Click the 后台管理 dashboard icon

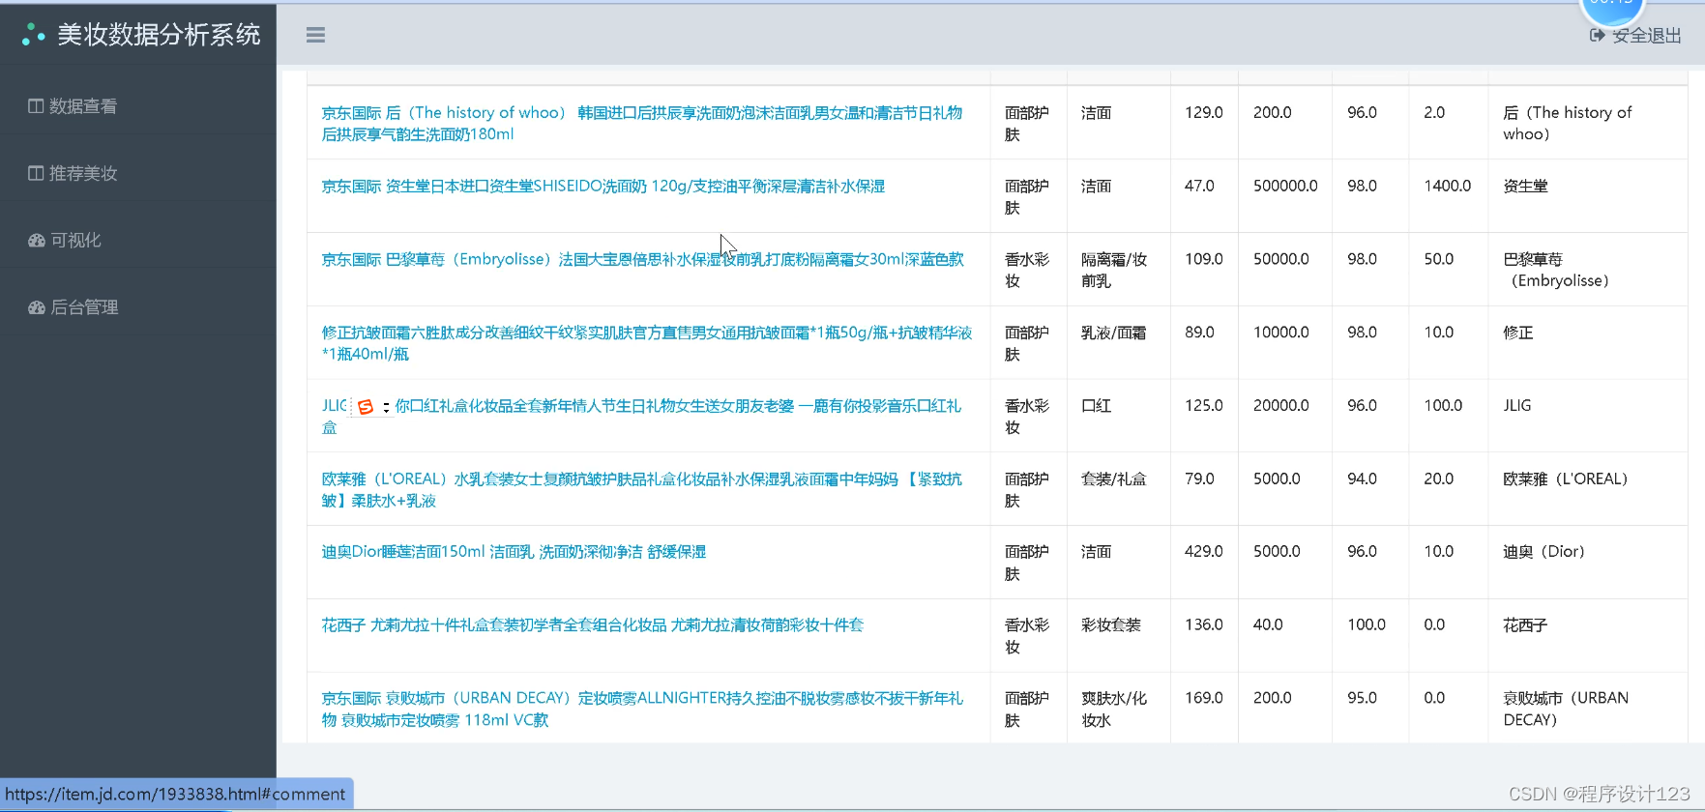click(x=37, y=307)
